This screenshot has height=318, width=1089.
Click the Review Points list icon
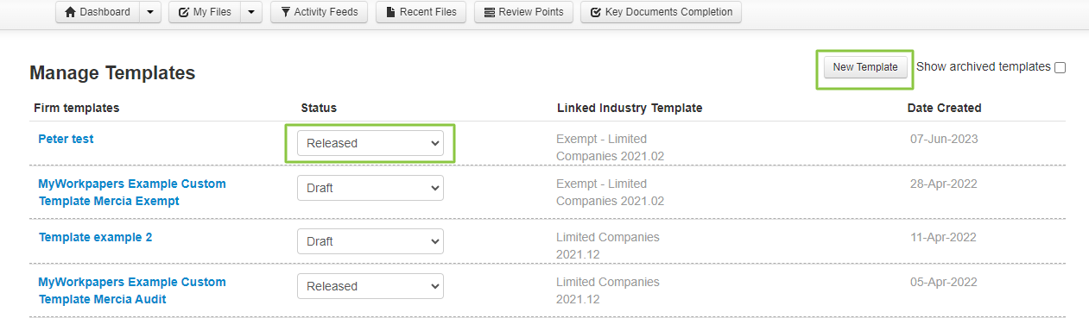(490, 12)
